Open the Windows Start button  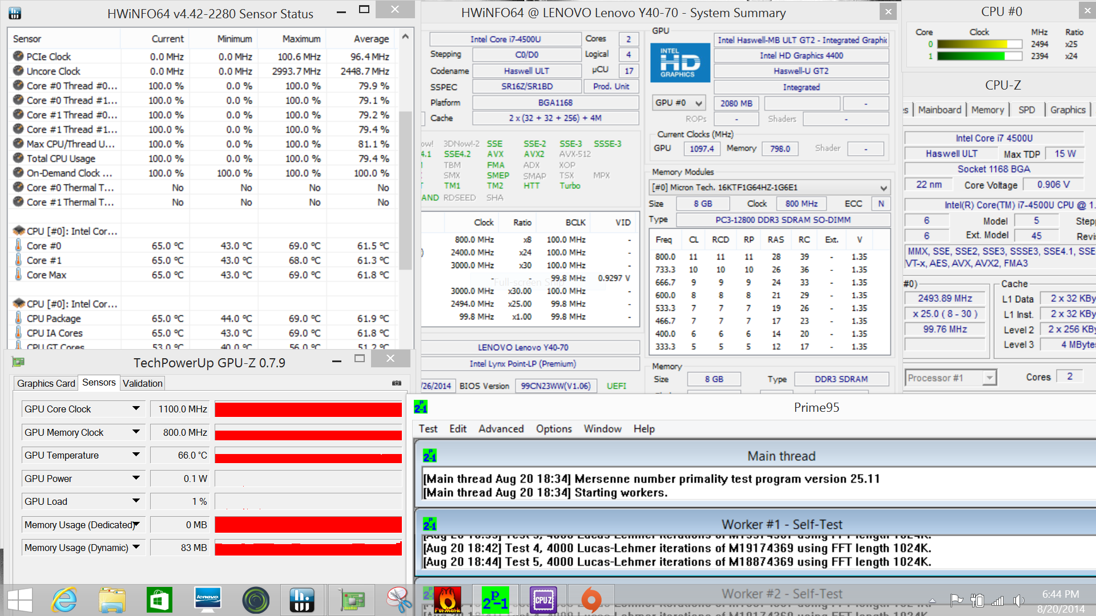[x=19, y=600]
